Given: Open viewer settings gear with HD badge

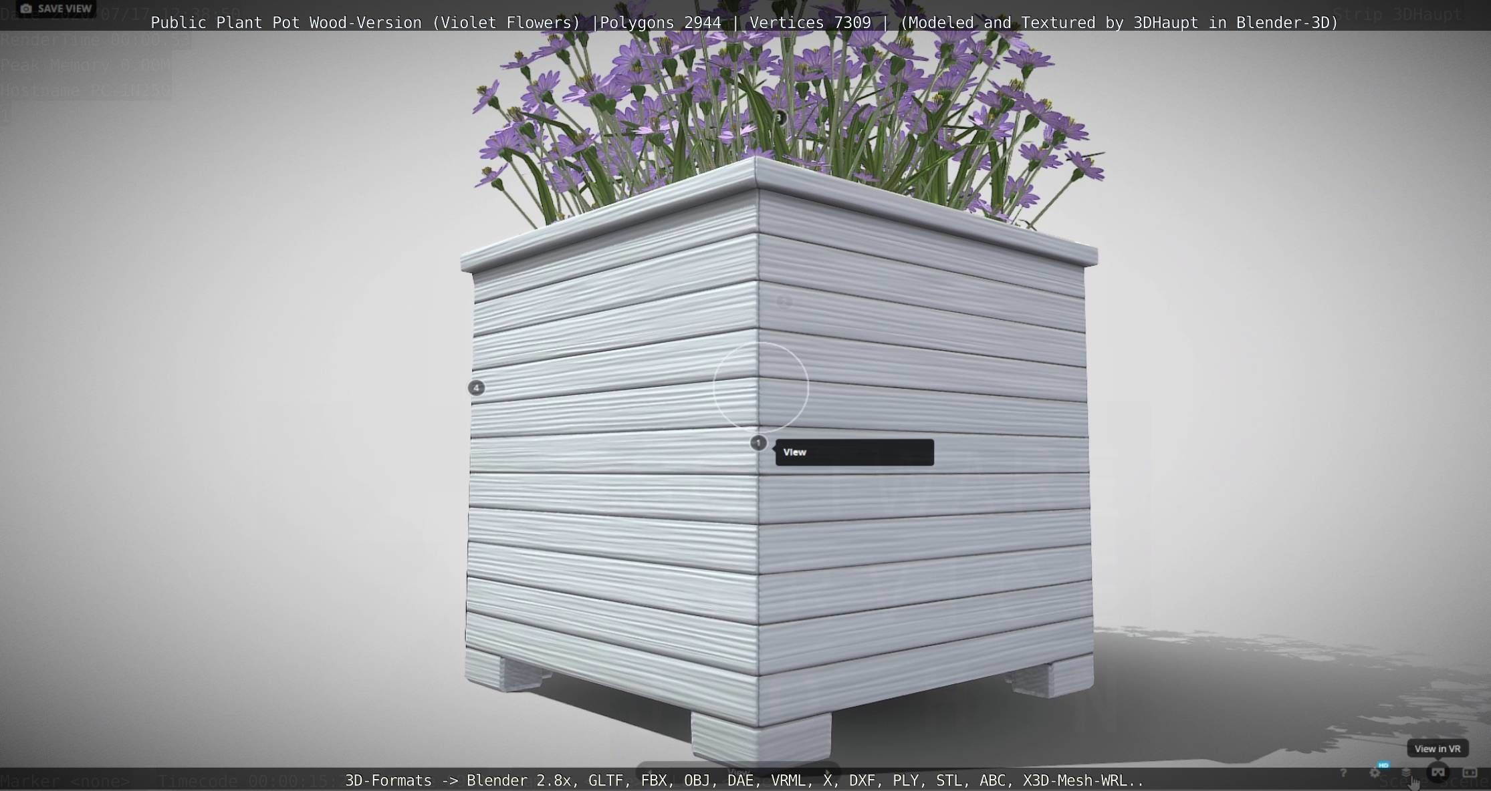Looking at the screenshot, I should [x=1375, y=773].
